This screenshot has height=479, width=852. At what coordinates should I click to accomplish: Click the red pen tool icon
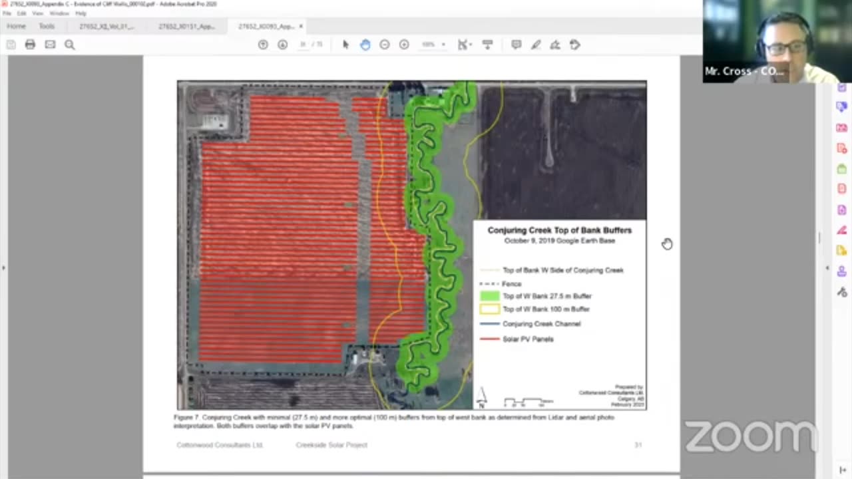[x=842, y=230]
